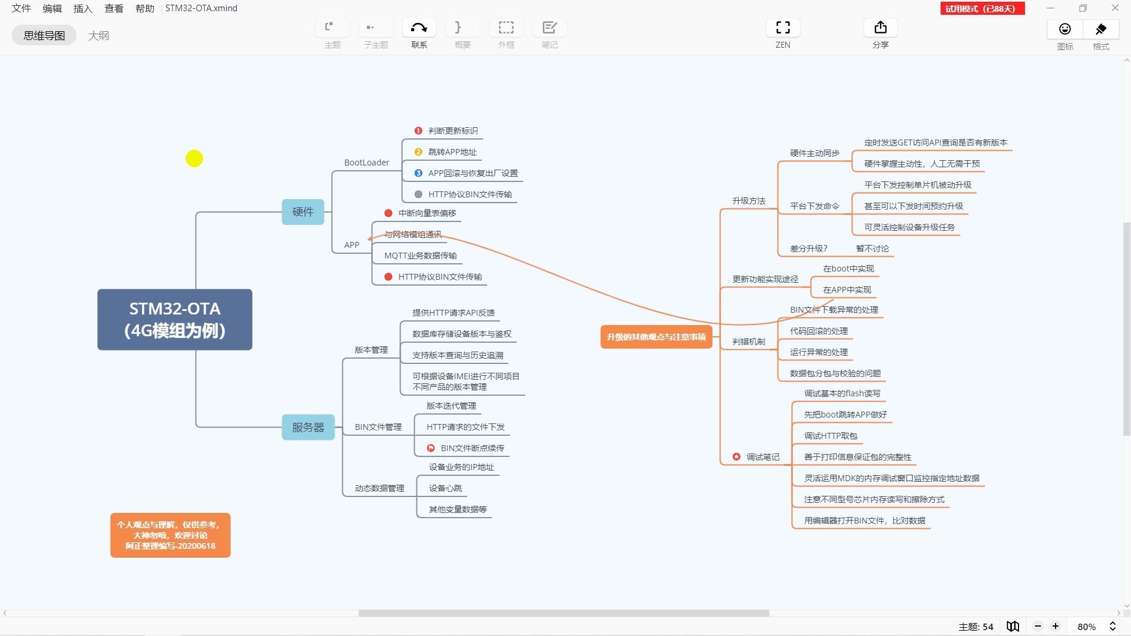Select the 升级的其他观点与注意事项 floating topic

tap(656, 337)
